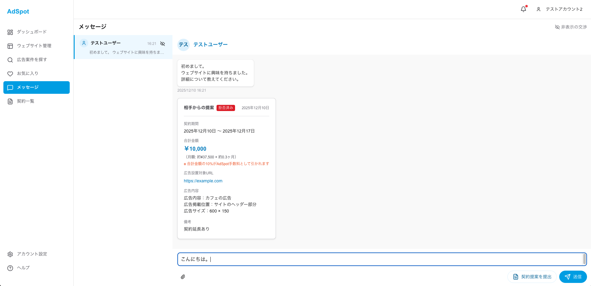This screenshot has height=286, width=591.
Task: Click the notification bell icon
Action: click(523, 9)
